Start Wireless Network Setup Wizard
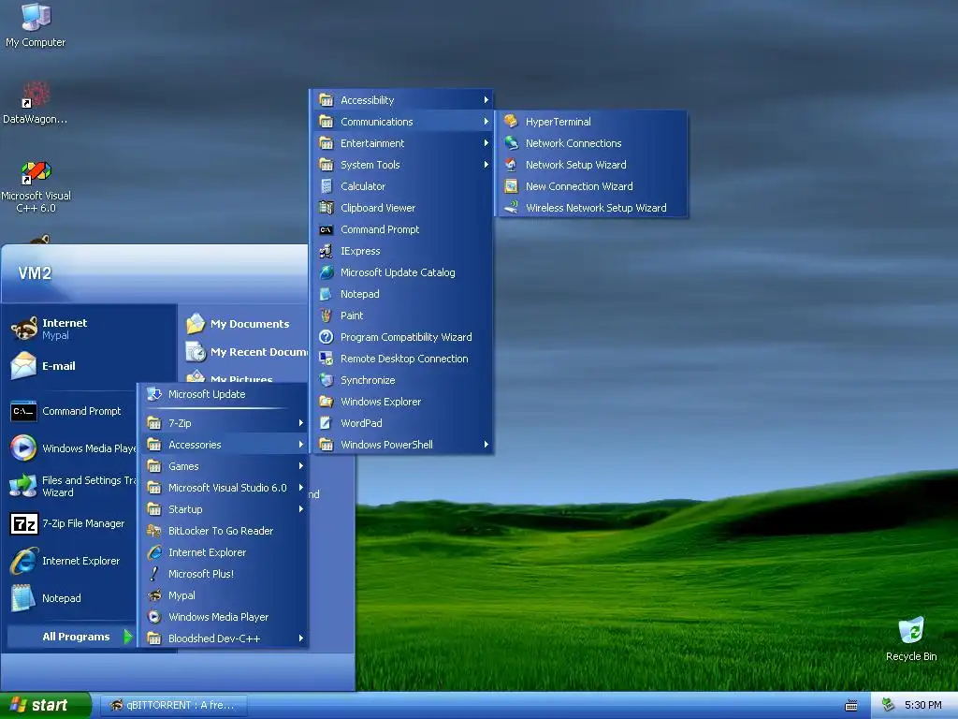 click(591, 207)
